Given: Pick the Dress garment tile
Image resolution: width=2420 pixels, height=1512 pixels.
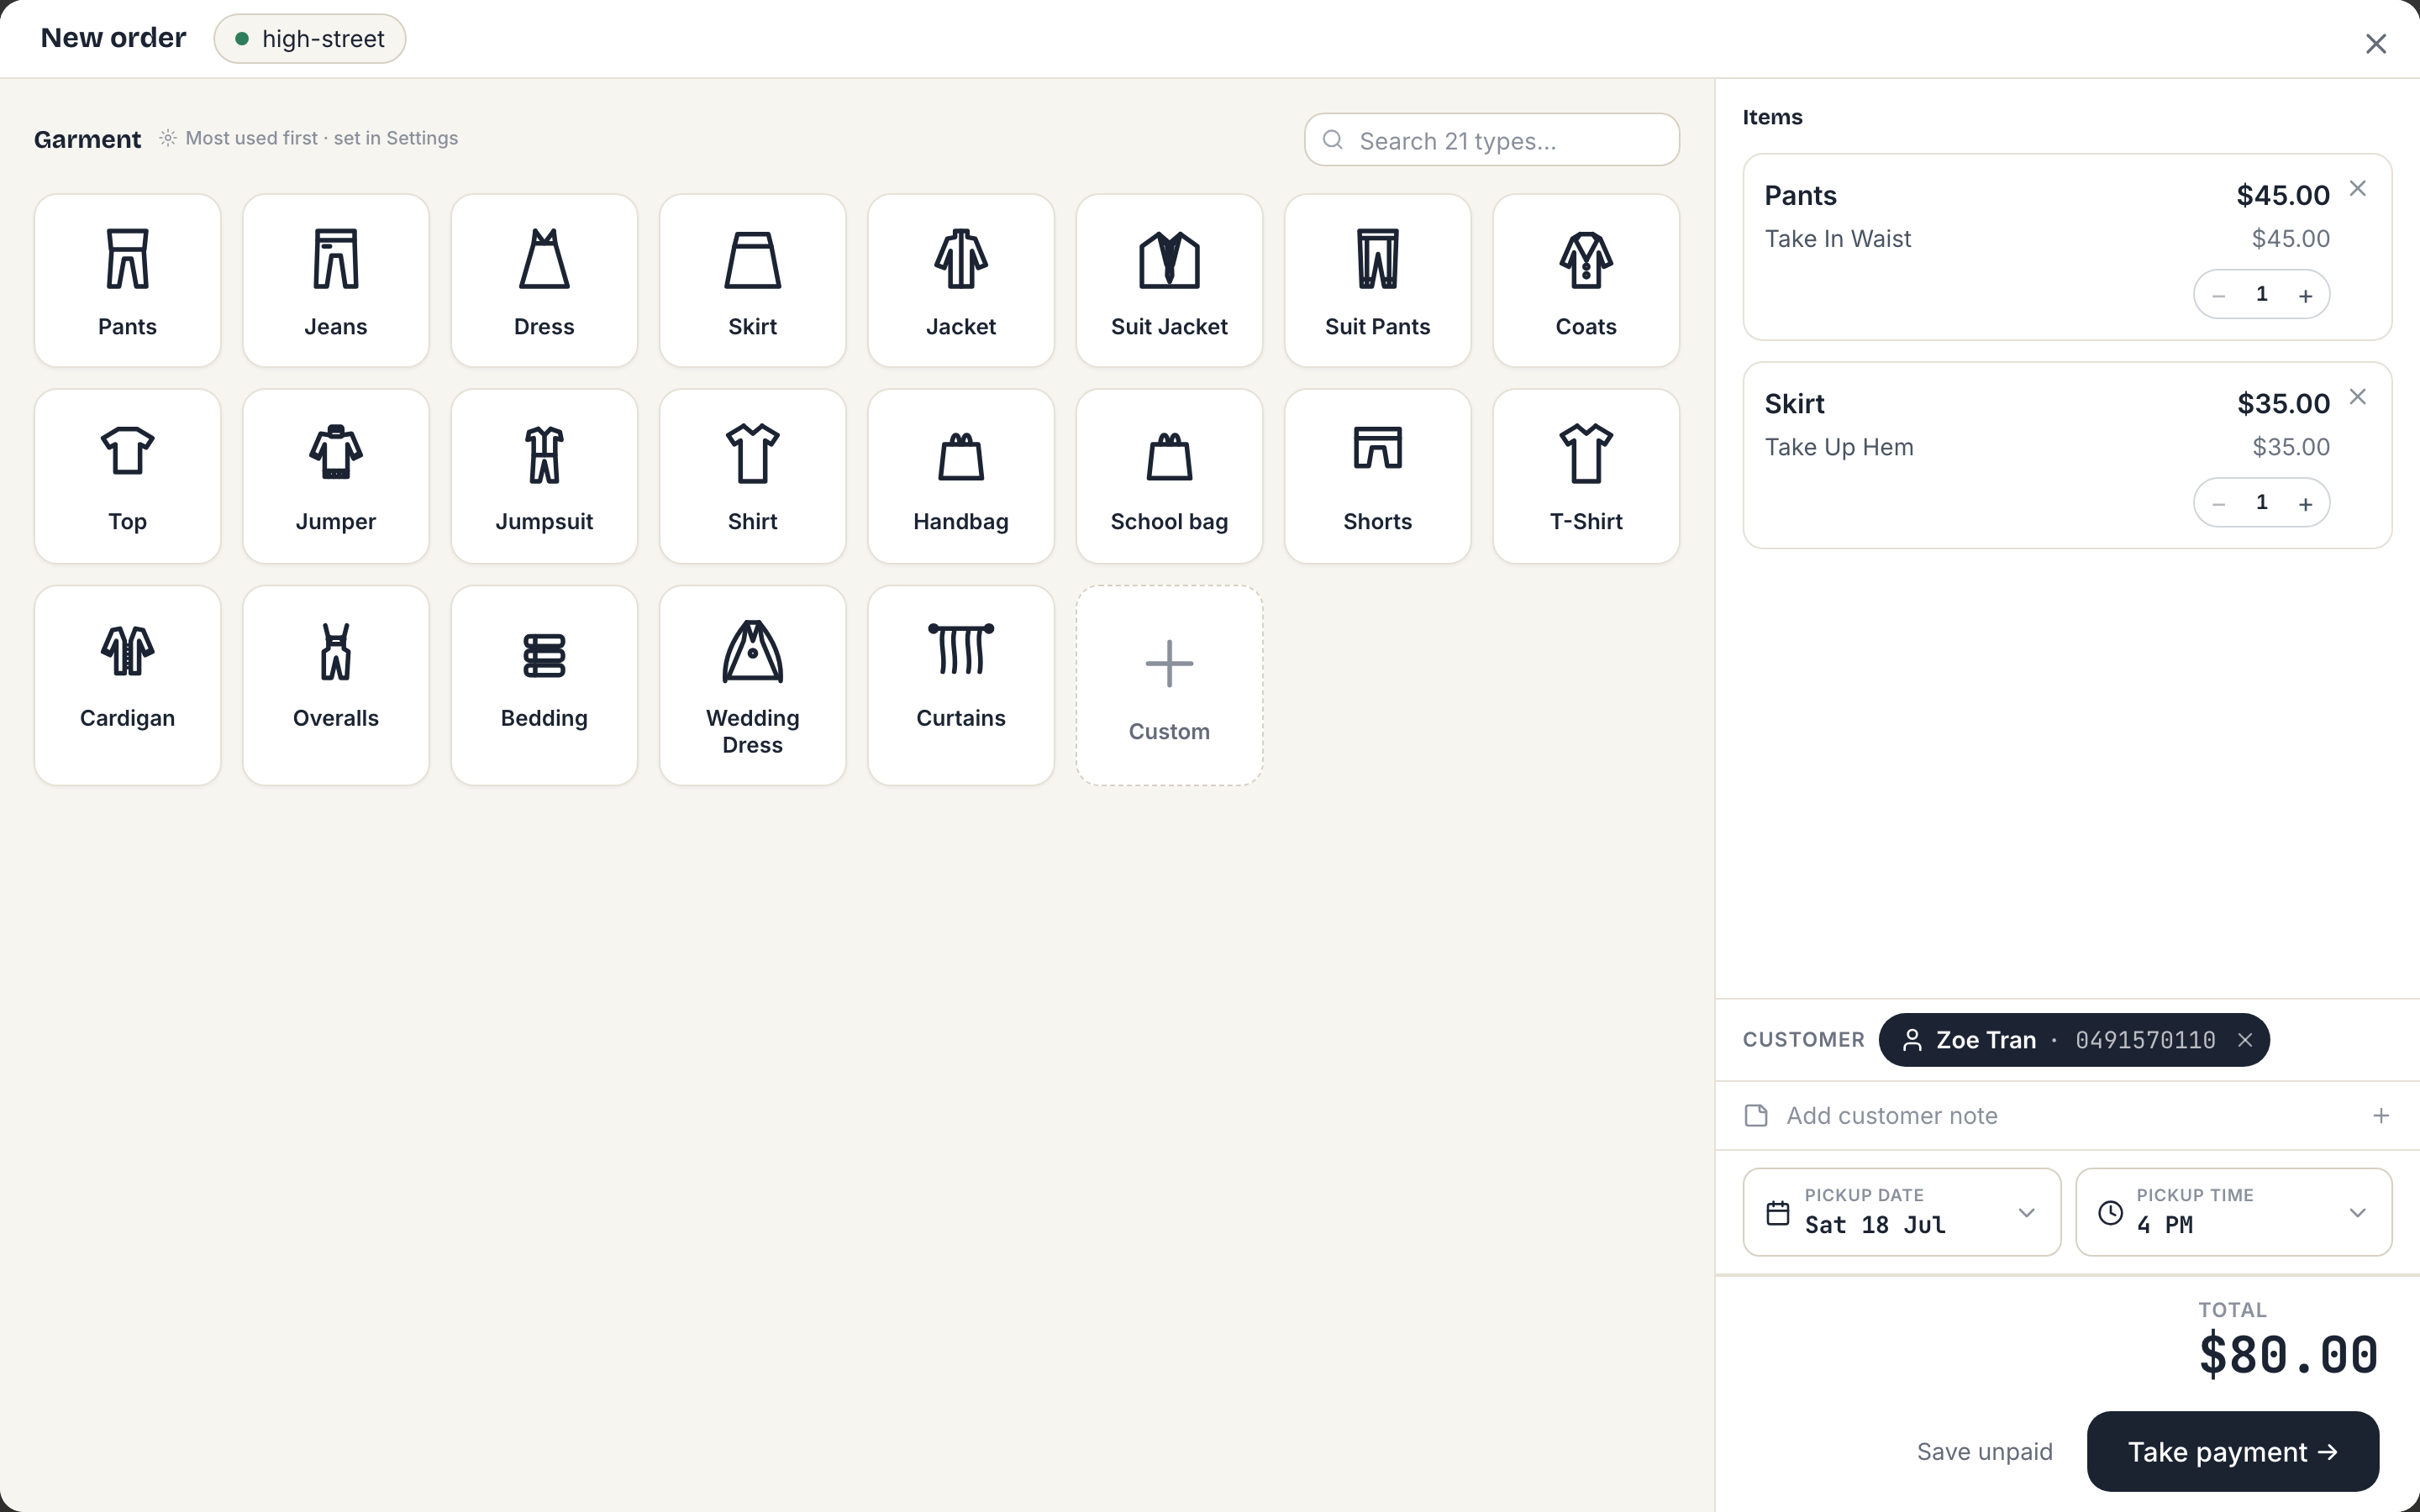Looking at the screenshot, I should coord(544,280).
